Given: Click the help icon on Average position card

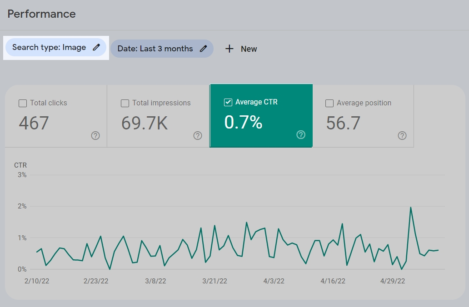Looking at the screenshot, I should [402, 135].
